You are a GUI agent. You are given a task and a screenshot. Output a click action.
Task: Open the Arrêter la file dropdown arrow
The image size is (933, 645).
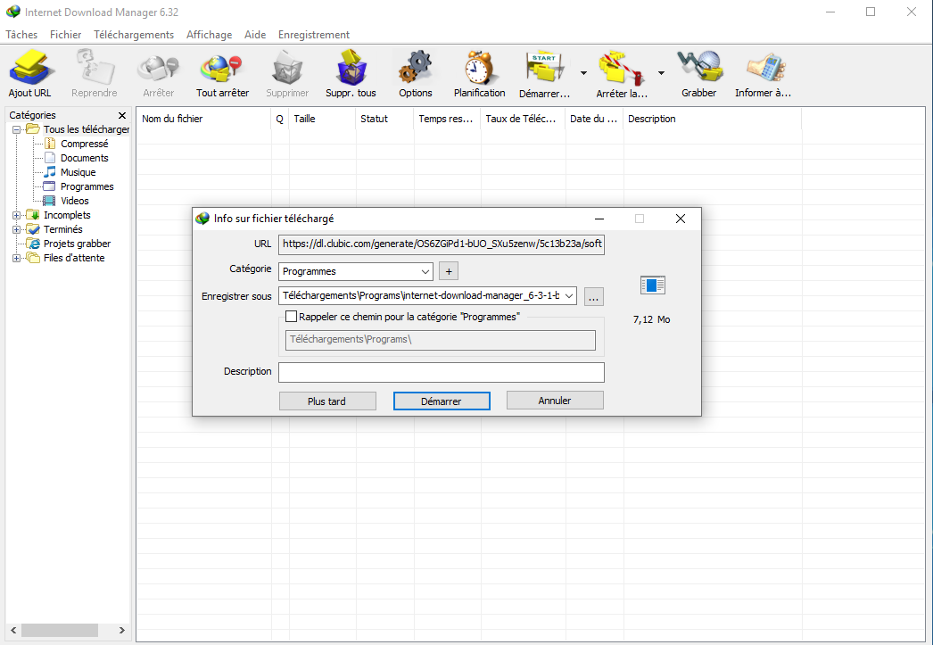tap(661, 73)
